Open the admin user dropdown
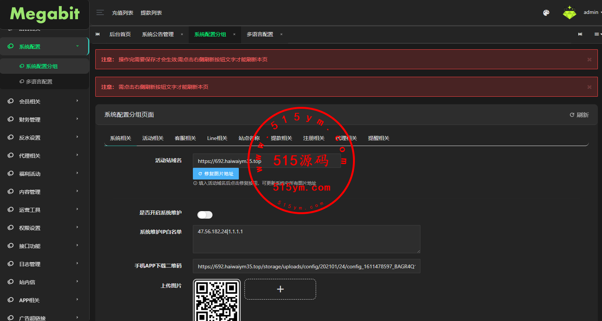 tap(592, 12)
